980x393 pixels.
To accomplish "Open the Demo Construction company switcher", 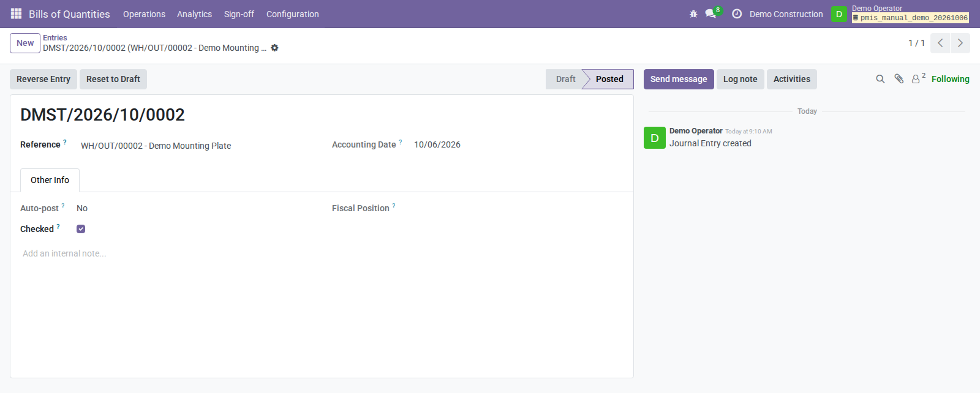I will tap(786, 14).
